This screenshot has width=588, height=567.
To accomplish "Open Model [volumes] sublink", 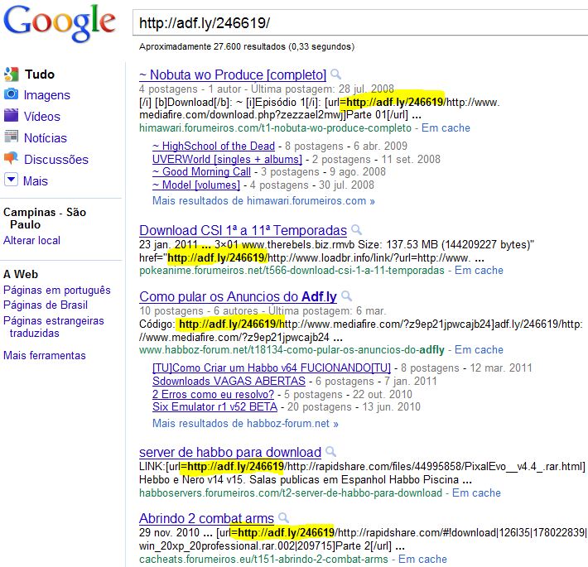I will [196, 185].
